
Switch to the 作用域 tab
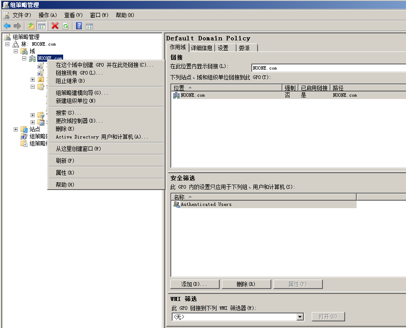(x=177, y=47)
